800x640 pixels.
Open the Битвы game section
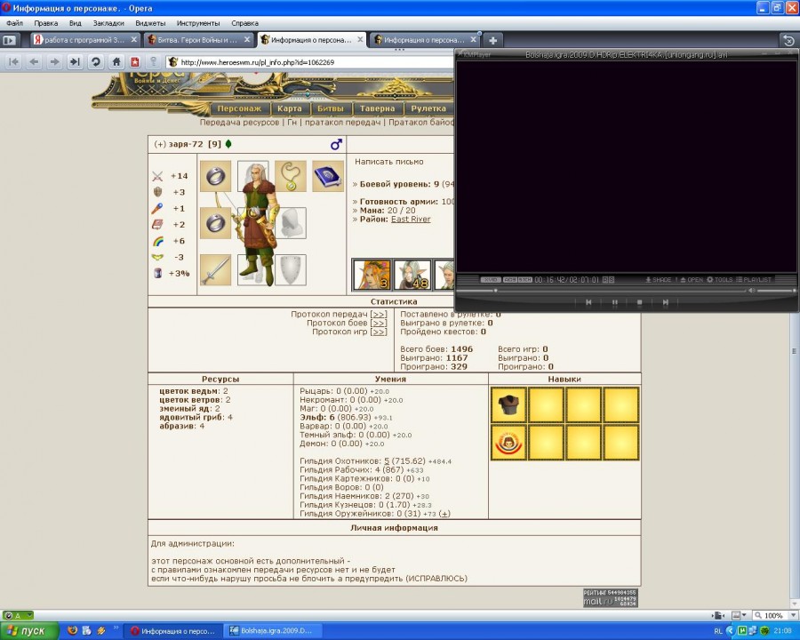(x=331, y=108)
